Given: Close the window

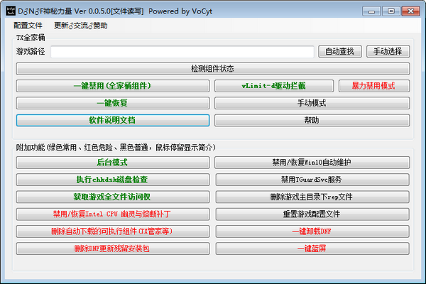Looking at the screenshot, I should (x=411, y=11).
